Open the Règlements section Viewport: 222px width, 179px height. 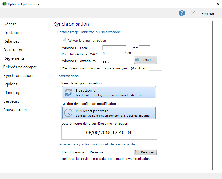[x=14, y=58]
